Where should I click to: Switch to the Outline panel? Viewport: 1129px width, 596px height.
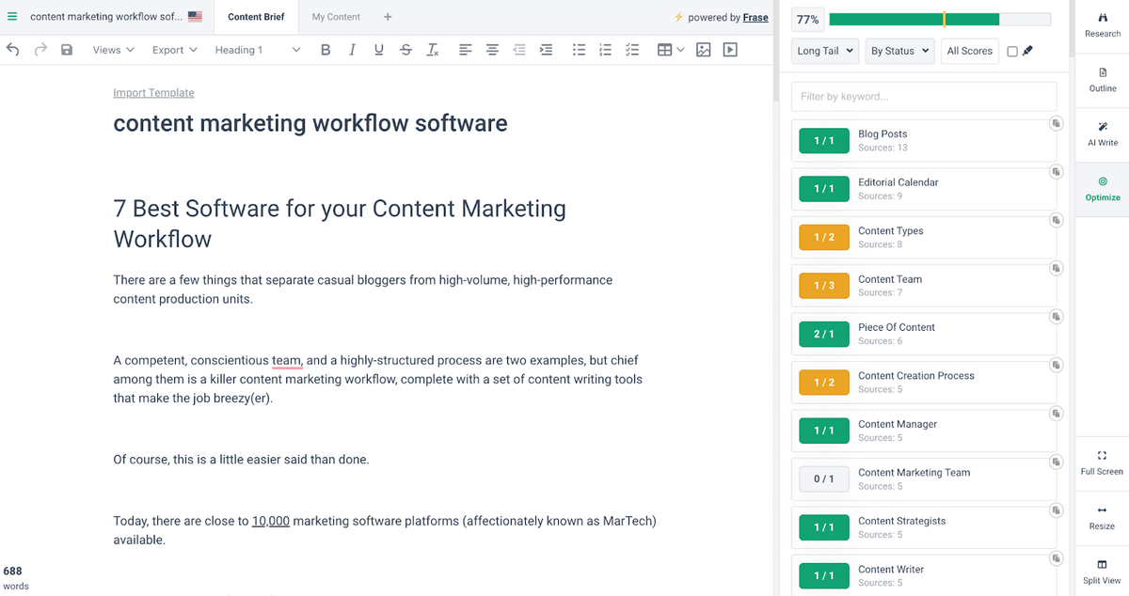[1102, 79]
